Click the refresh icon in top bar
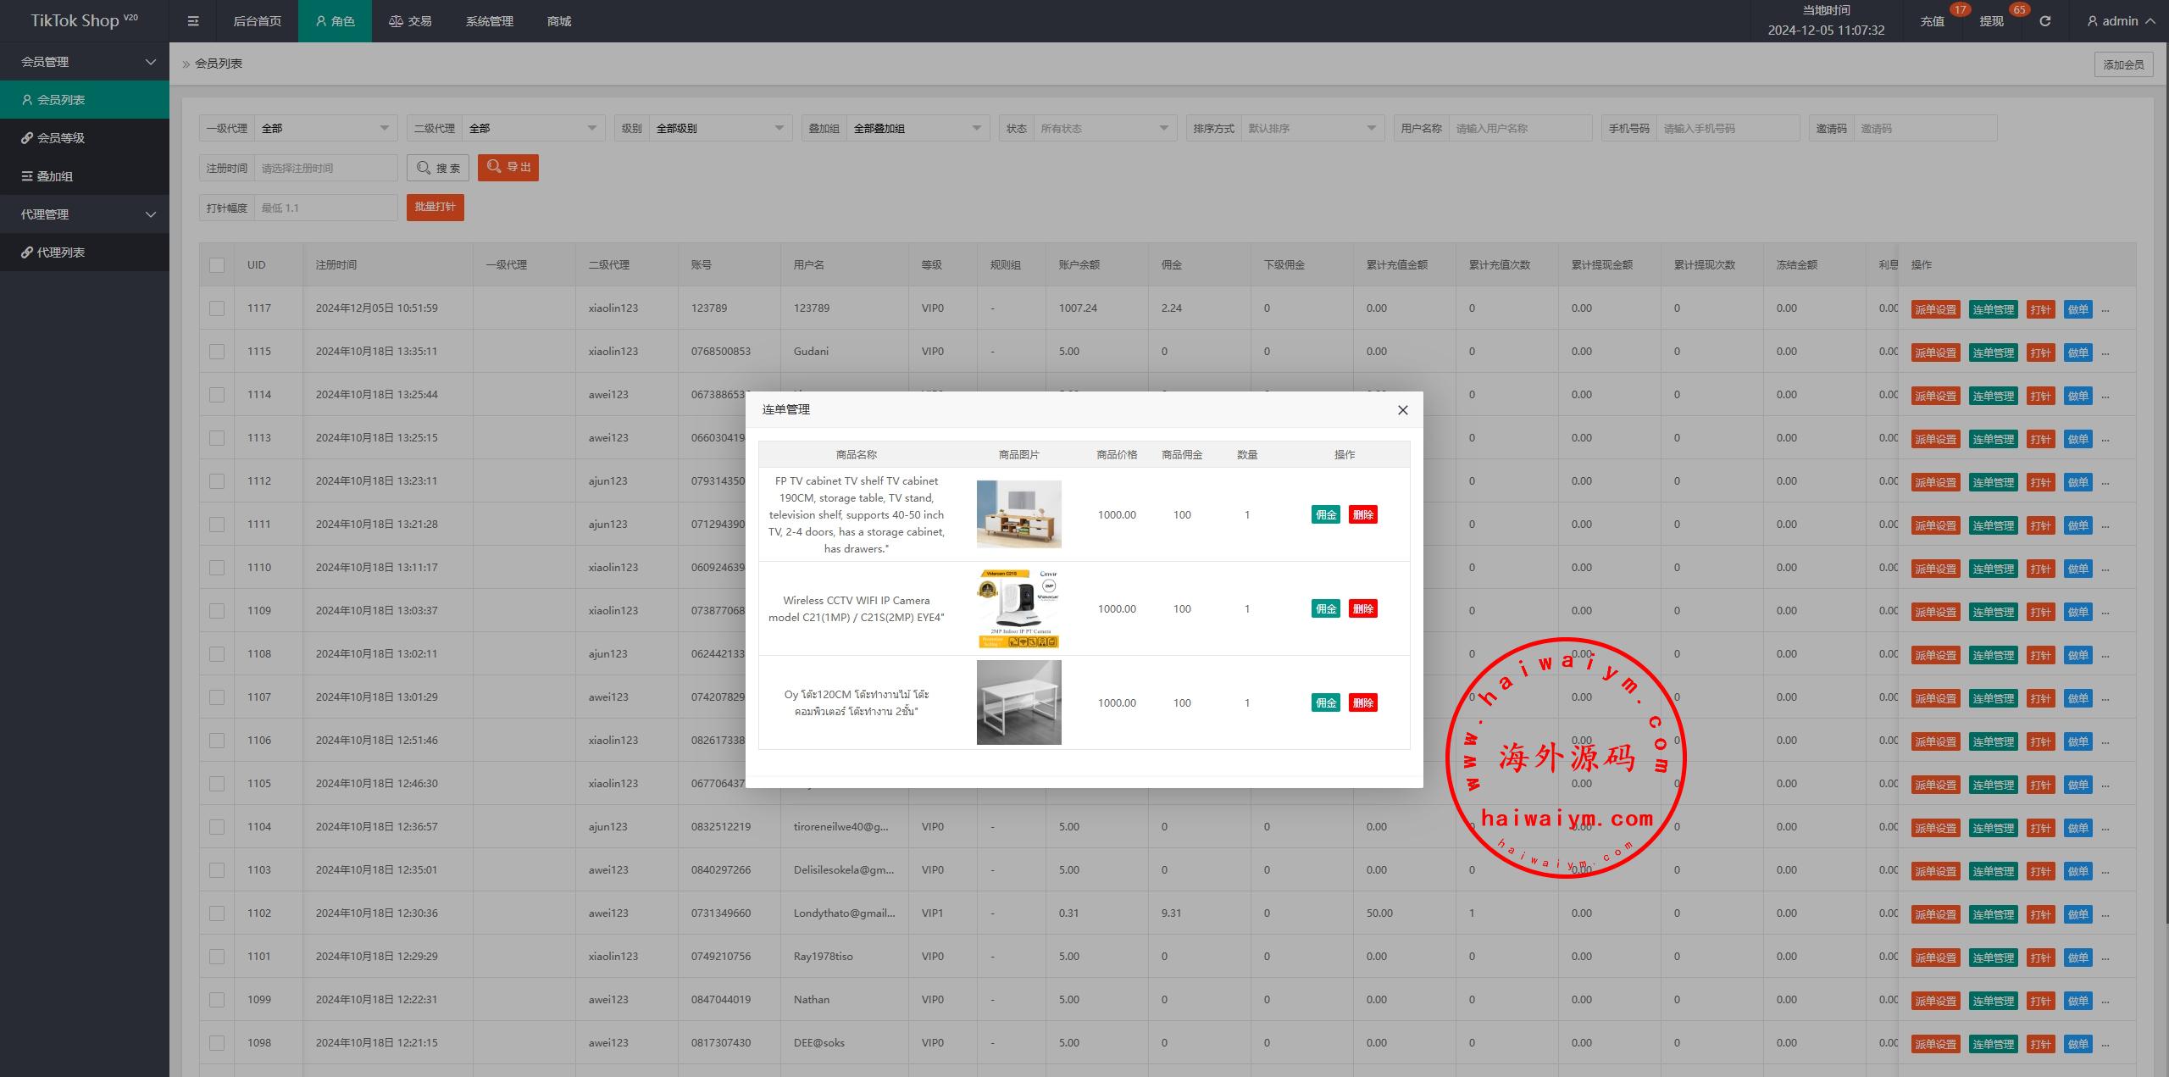The image size is (2169, 1077). pyautogui.click(x=2044, y=21)
